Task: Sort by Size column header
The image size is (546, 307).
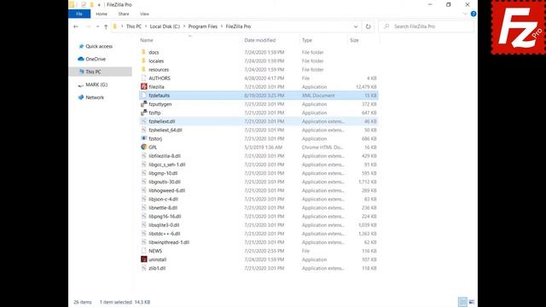Action: [354, 40]
